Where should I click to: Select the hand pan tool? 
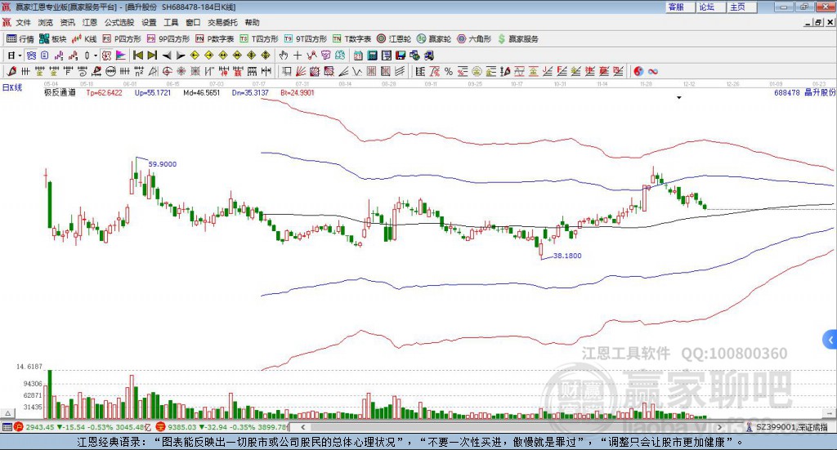click(x=284, y=56)
